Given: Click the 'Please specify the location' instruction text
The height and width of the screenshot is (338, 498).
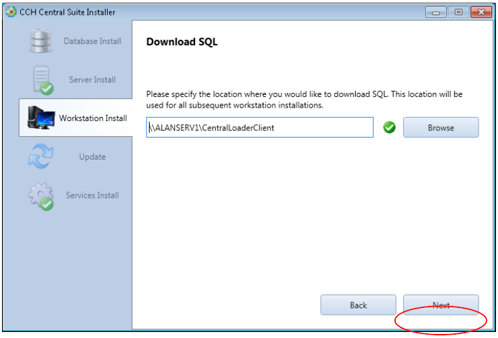Looking at the screenshot, I should click(x=304, y=100).
